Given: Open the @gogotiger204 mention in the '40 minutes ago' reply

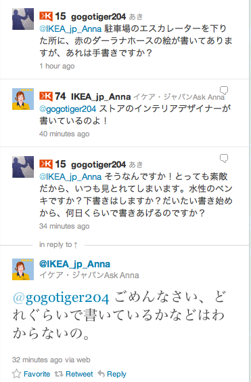Looking at the screenshot, I should (x=68, y=109).
